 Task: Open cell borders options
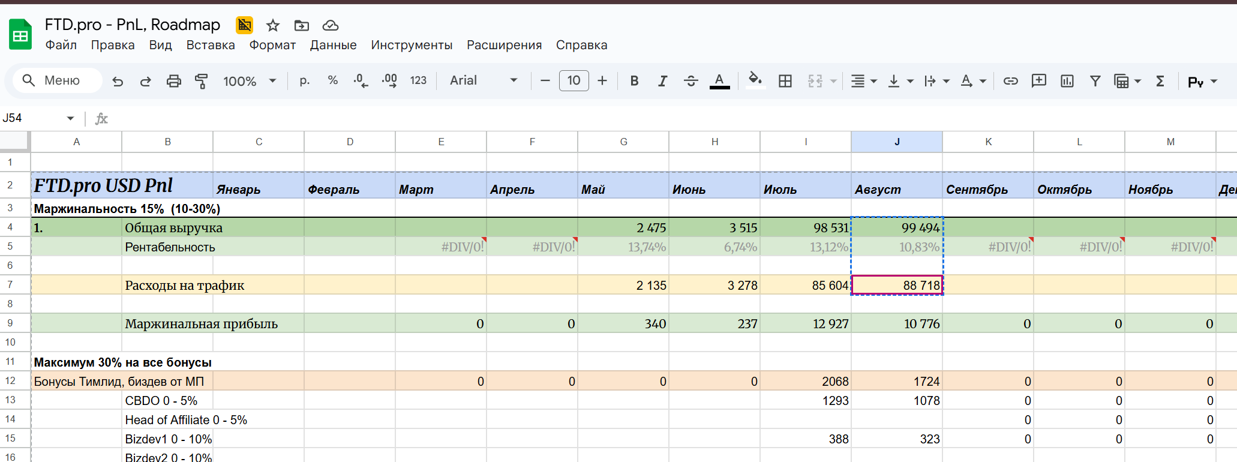point(785,81)
